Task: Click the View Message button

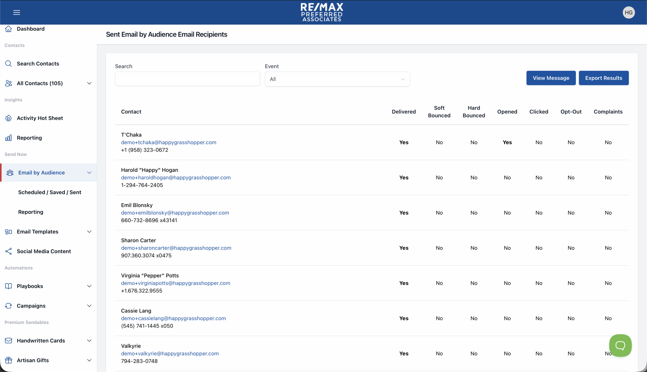Action: [x=551, y=78]
